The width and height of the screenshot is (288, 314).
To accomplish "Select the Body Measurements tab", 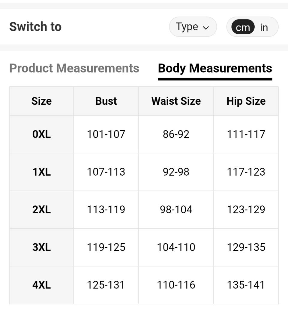I will (215, 68).
